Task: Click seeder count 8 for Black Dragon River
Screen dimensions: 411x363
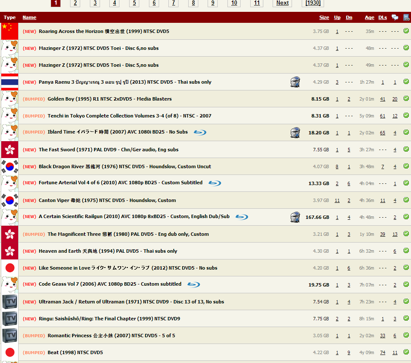Action: (337, 166)
